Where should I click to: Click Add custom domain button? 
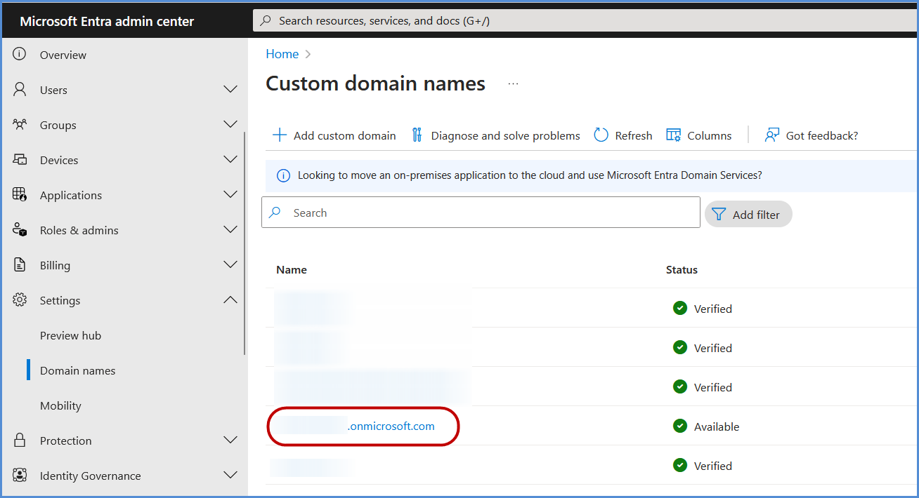[x=334, y=135]
